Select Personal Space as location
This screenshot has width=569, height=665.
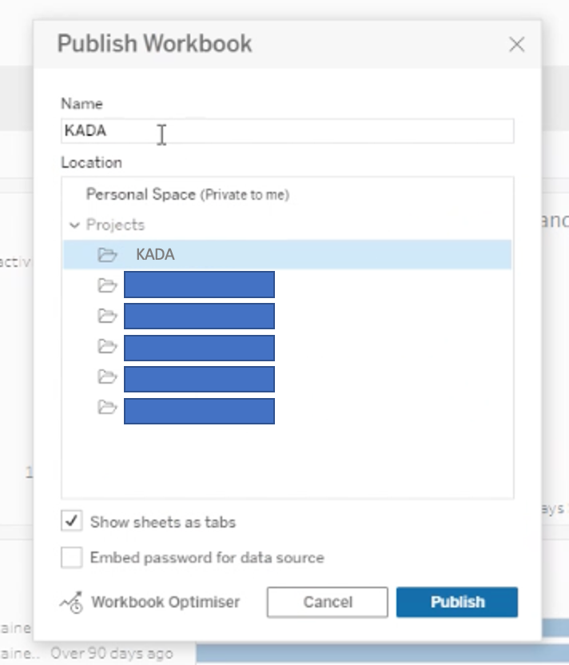tap(141, 194)
